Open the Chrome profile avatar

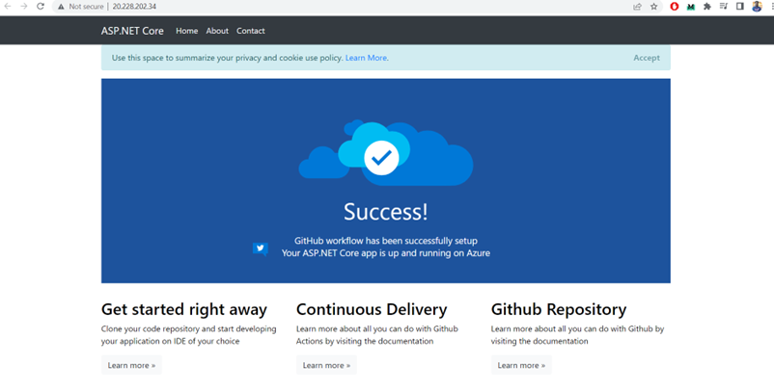757,6
